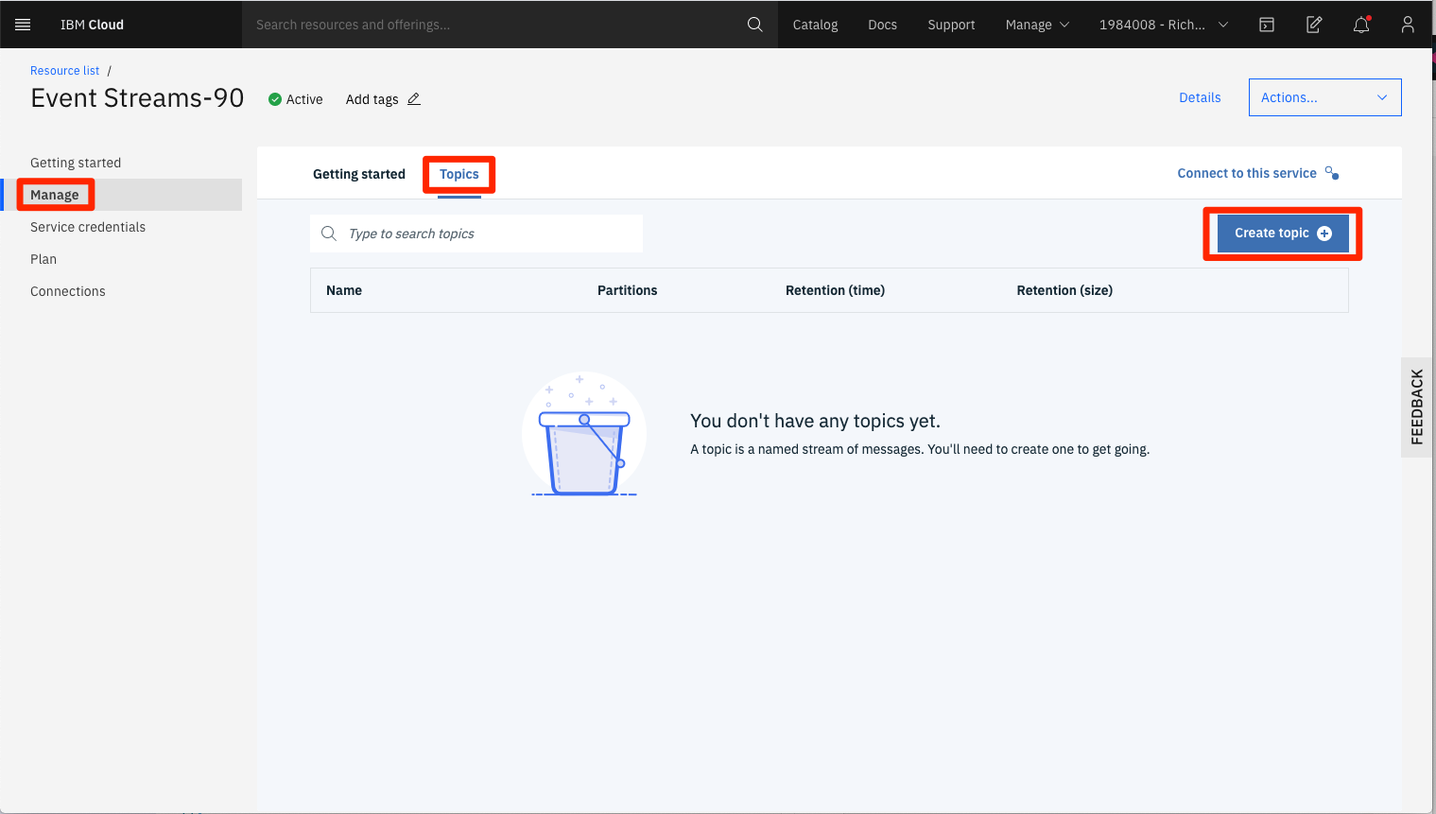Open Plan in the sidebar
Screen dimensions: 1436x814
(43, 259)
